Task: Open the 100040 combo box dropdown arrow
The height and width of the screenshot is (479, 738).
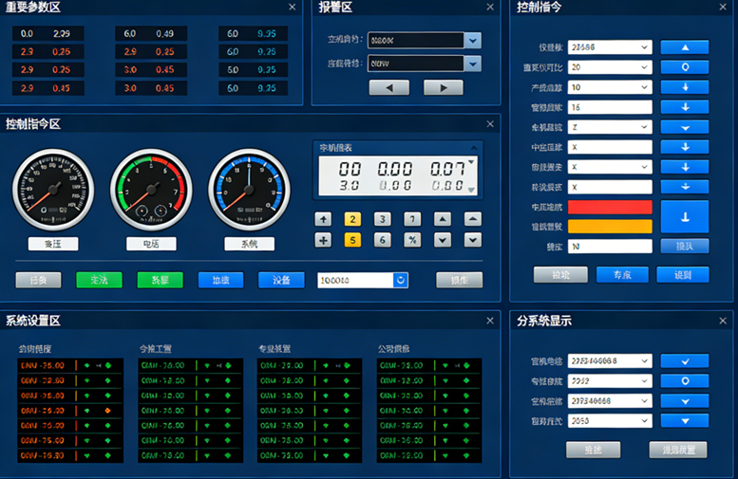Action: pos(400,280)
